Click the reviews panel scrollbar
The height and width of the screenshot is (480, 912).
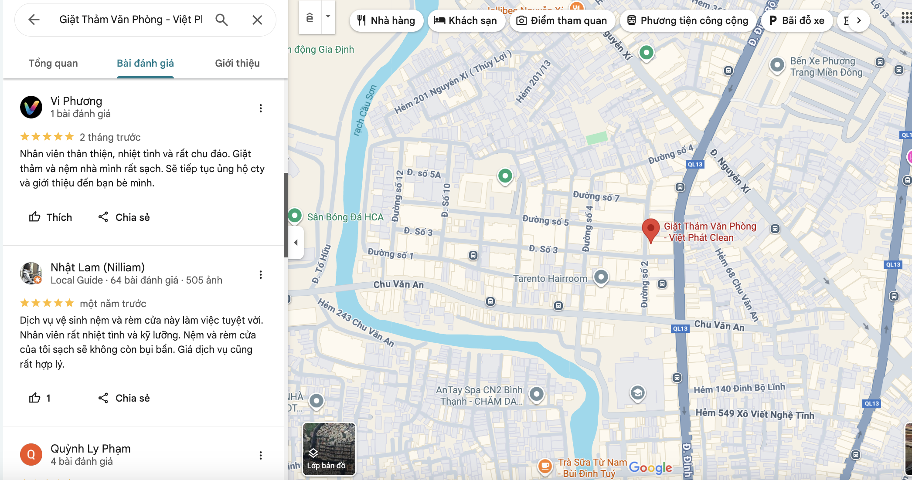pos(286,215)
